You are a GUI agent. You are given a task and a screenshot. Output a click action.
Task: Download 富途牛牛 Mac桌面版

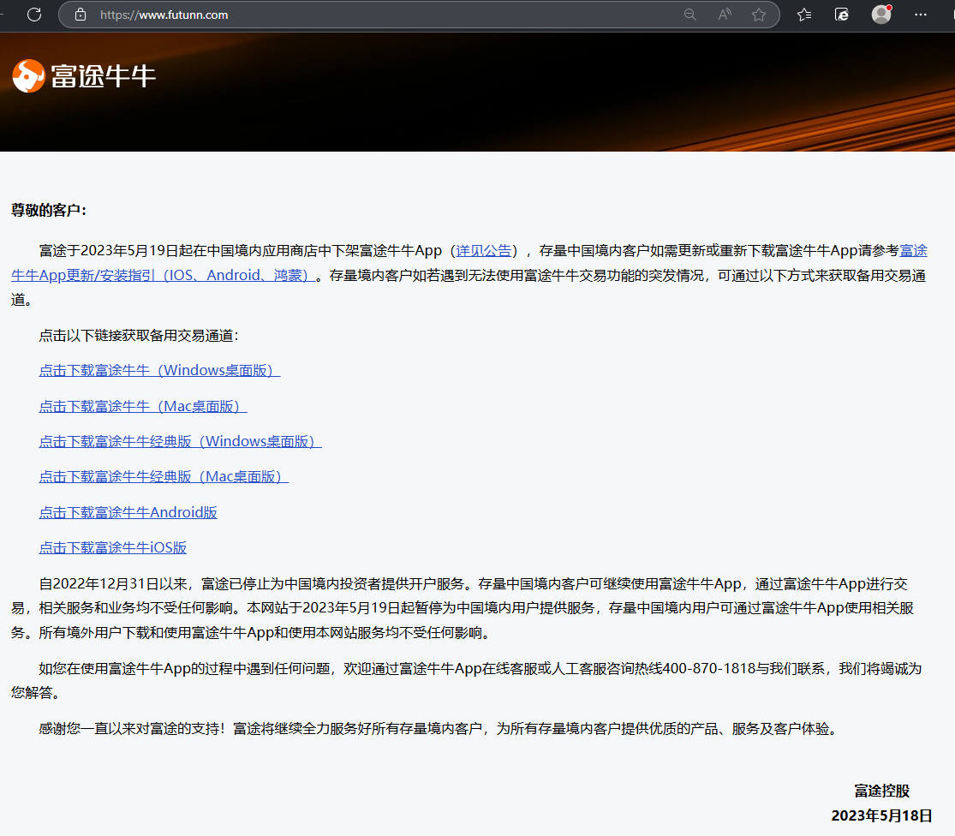[142, 406]
